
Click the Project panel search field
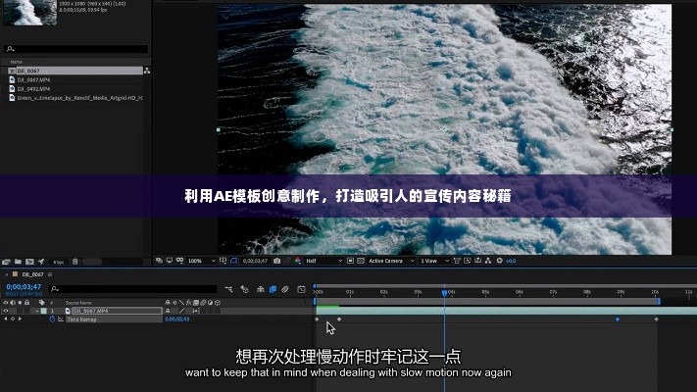tap(76, 49)
